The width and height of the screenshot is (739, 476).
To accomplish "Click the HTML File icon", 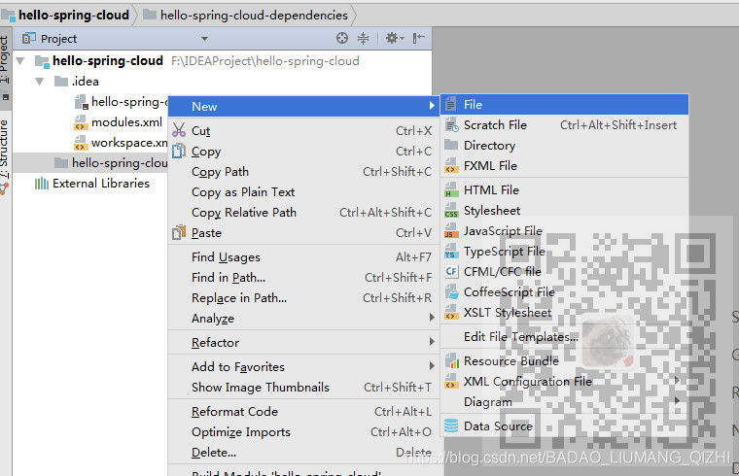I will [451, 189].
